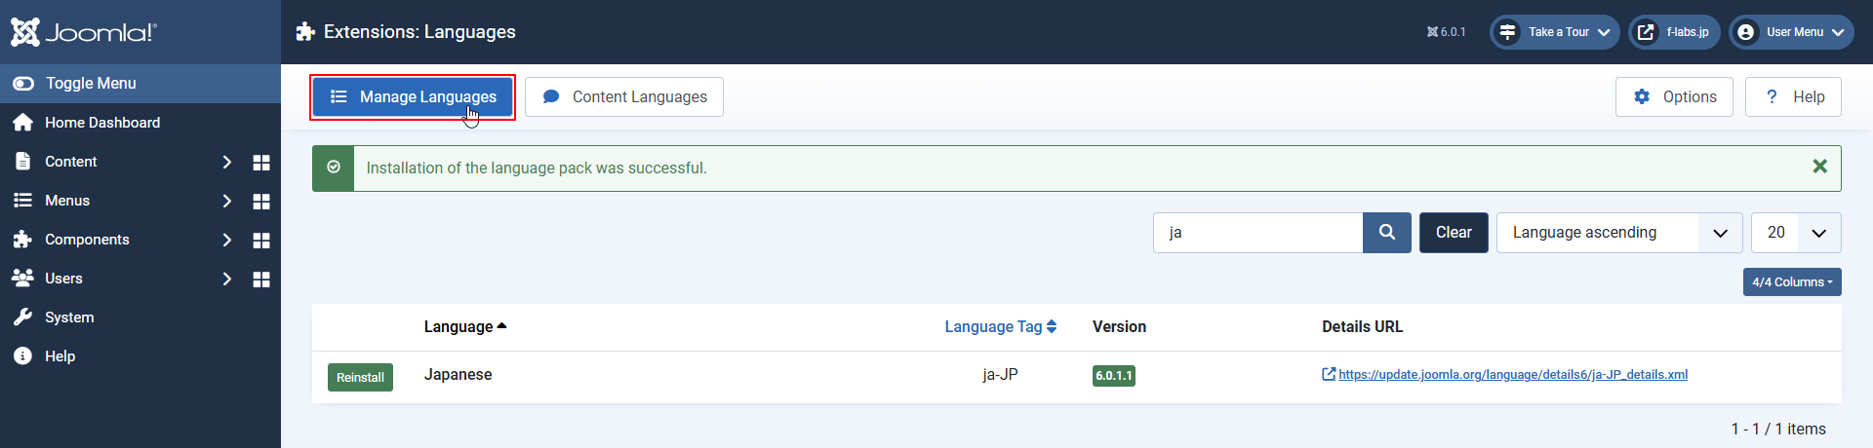Viewport: 1873px width, 448px height.
Task: Click the Menus list icon
Action: pos(22,201)
